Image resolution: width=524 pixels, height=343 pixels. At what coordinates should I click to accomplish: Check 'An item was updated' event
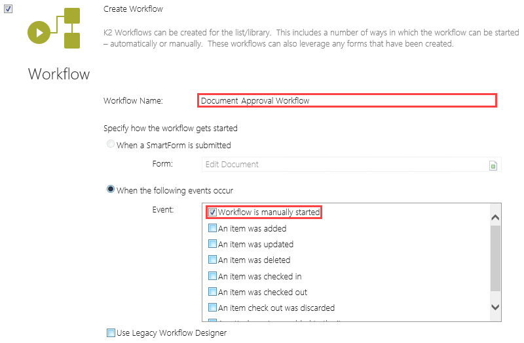pyautogui.click(x=212, y=244)
